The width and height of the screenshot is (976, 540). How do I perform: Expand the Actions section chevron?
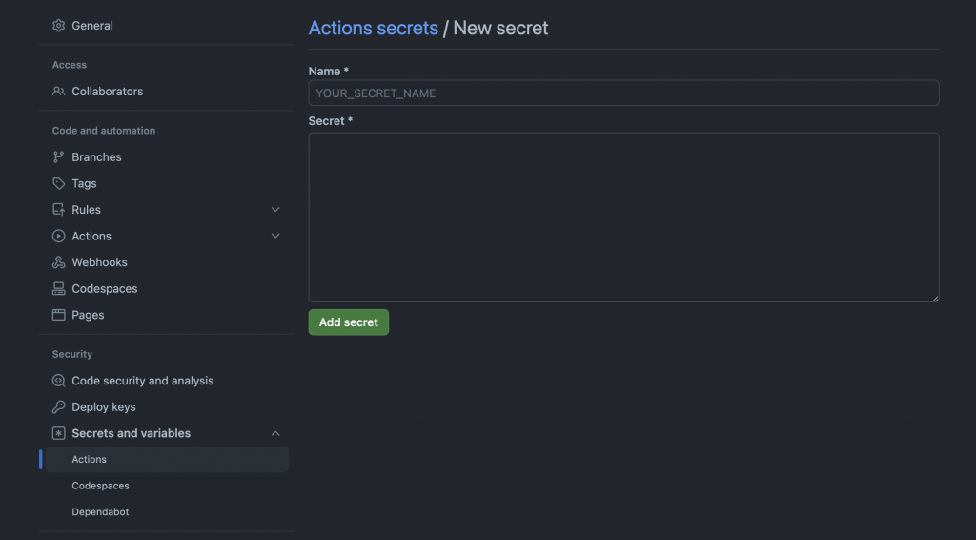click(275, 237)
